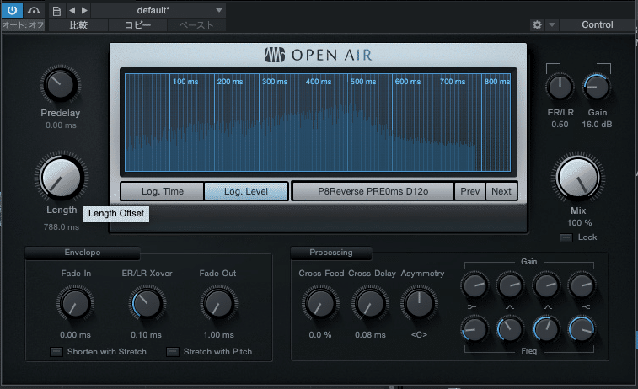This screenshot has height=389, width=638.
Task: Go to next preset with right arrow
Action: [x=84, y=11]
